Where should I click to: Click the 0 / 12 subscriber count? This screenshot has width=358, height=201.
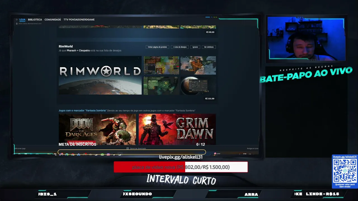pyautogui.click(x=201, y=144)
